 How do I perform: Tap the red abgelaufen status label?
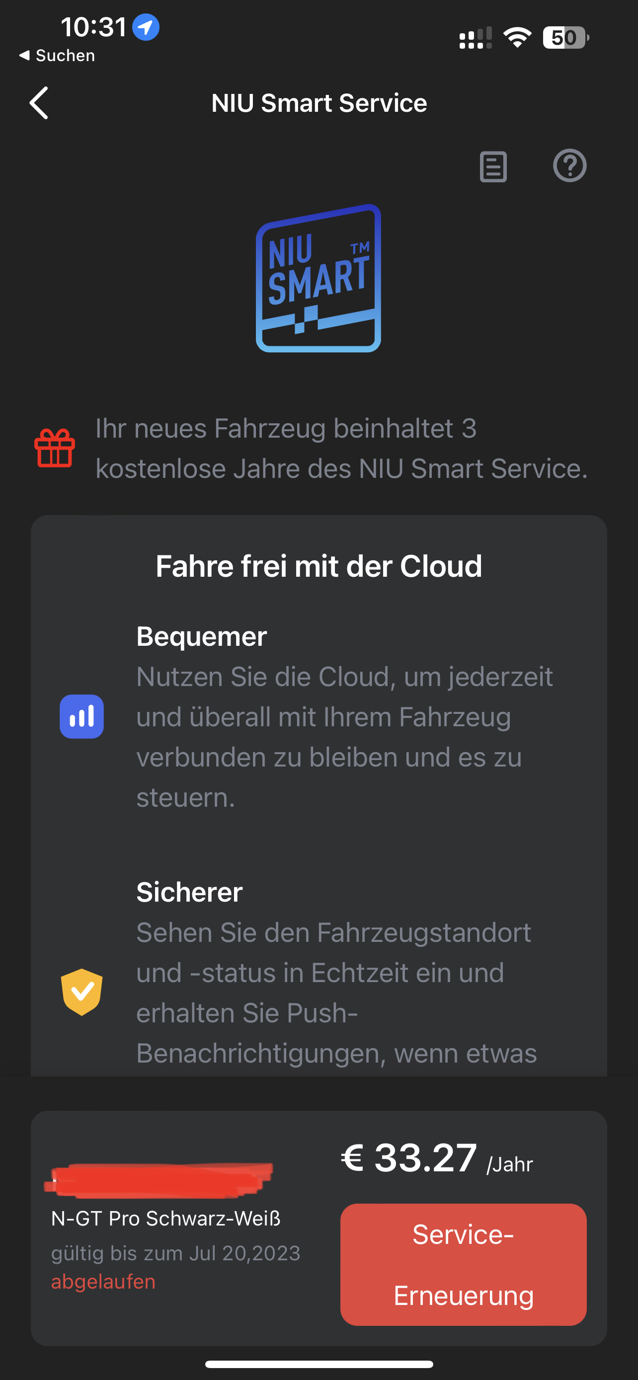[103, 1282]
